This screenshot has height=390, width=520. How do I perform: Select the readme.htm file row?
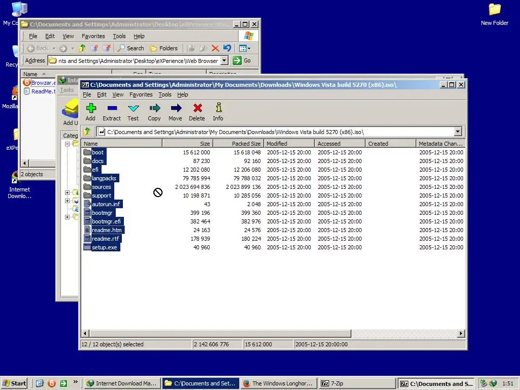273,230
